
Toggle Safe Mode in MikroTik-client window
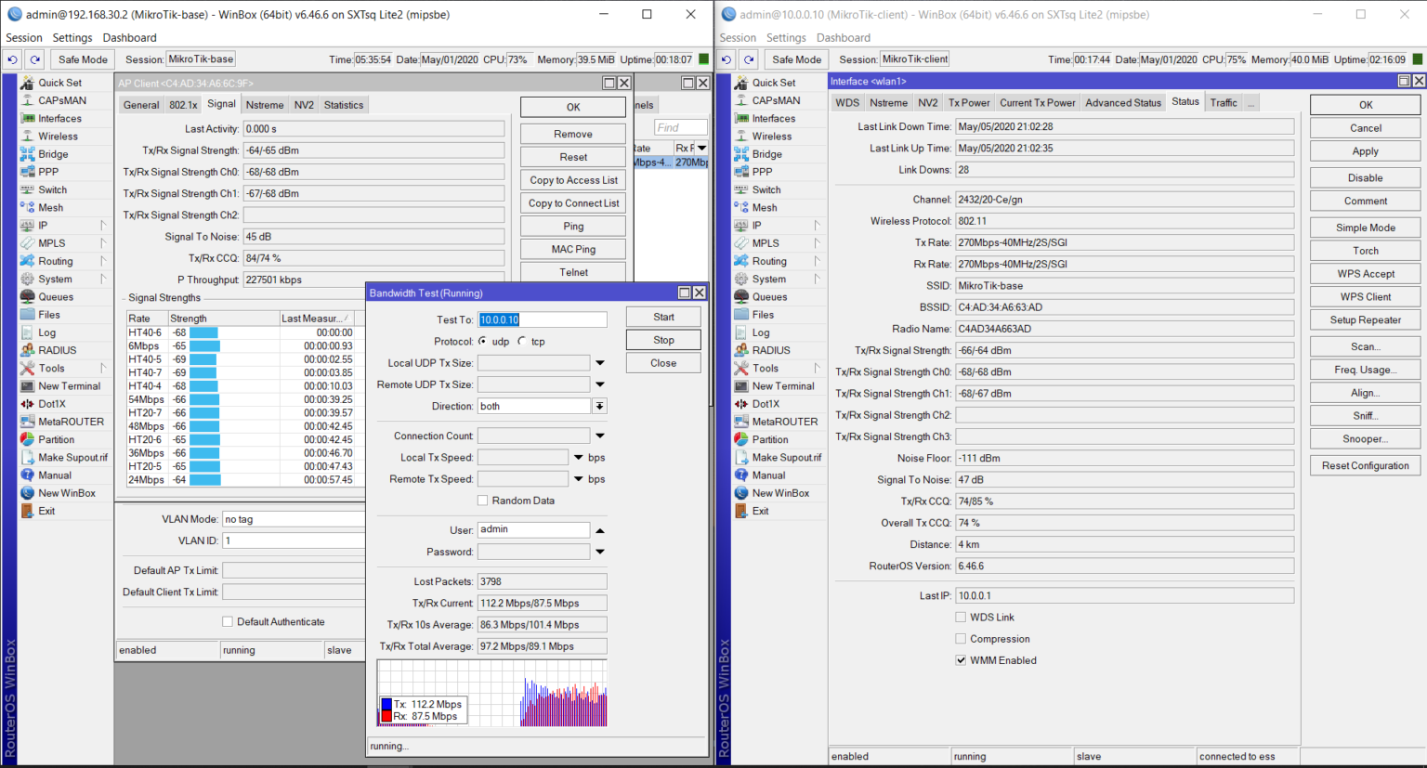(x=796, y=59)
